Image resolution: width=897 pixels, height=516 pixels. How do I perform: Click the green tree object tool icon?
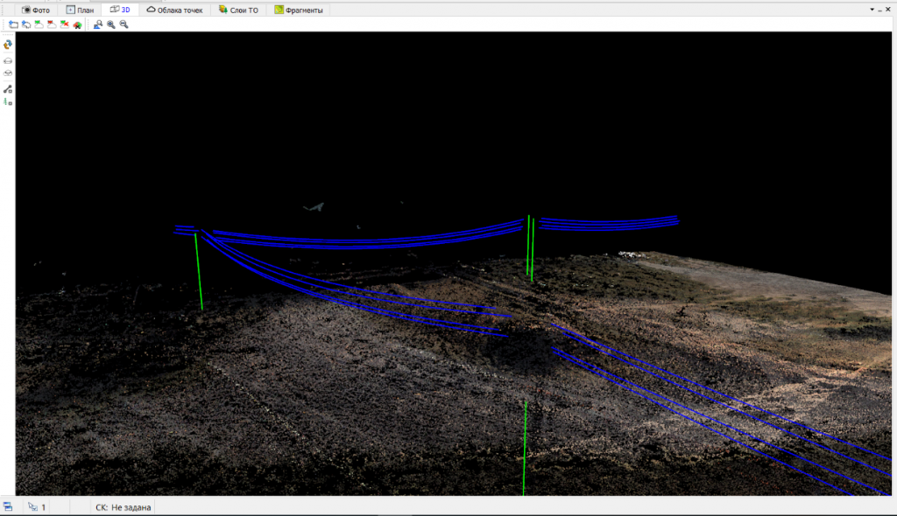coord(8,102)
